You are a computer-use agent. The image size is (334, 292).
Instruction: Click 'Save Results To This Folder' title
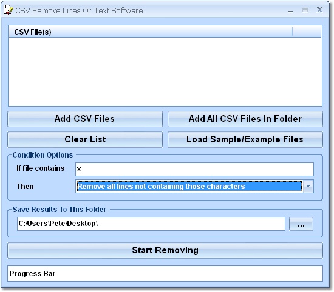[60, 210]
